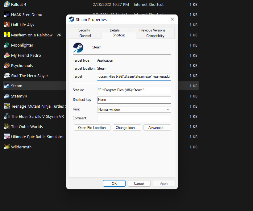Click the Change Icon button
This screenshot has height=211, width=253.
coord(127,128)
